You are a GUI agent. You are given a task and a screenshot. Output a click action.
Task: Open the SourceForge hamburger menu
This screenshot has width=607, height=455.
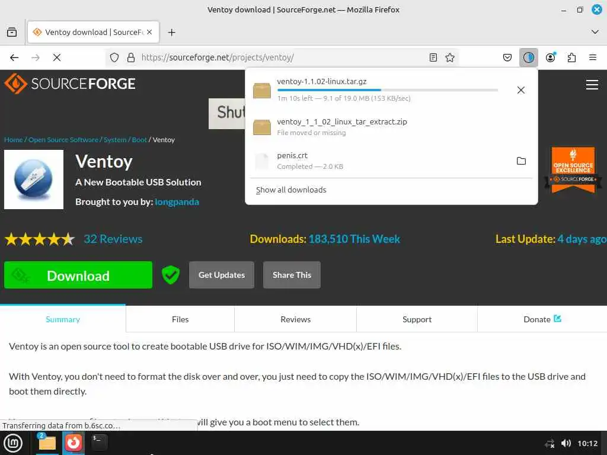pos(592,84)
